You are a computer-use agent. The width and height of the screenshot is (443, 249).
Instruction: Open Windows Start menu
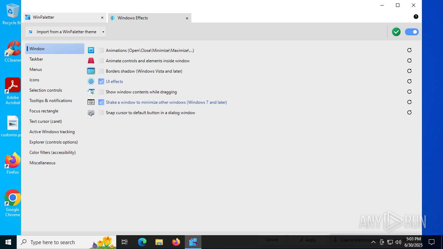(x=8, y=242)
